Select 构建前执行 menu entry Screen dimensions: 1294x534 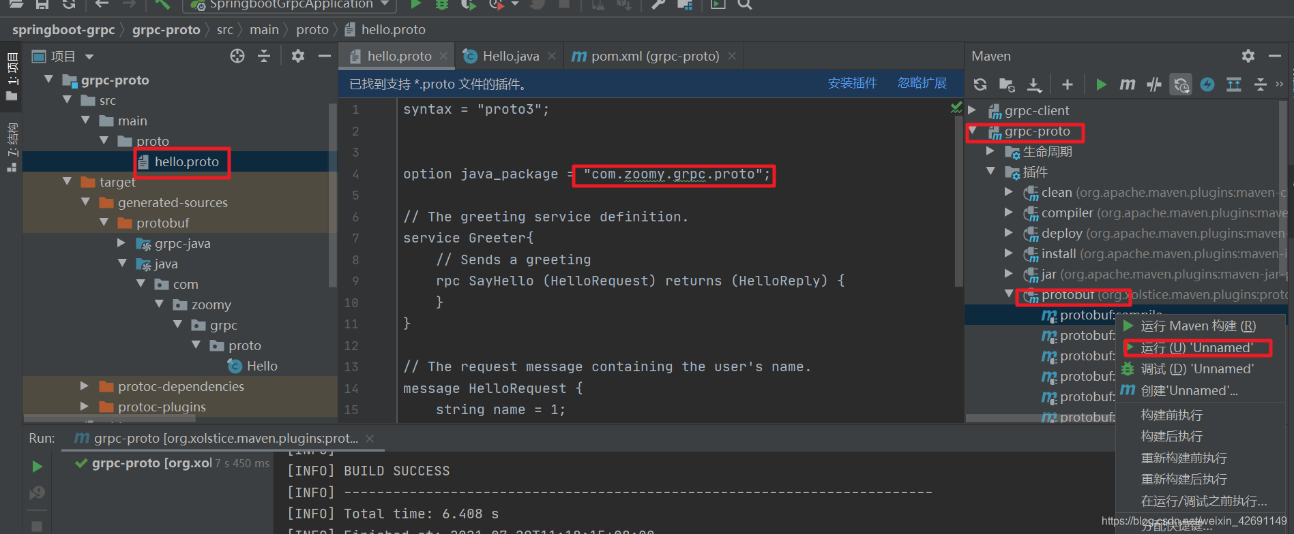1201,415
